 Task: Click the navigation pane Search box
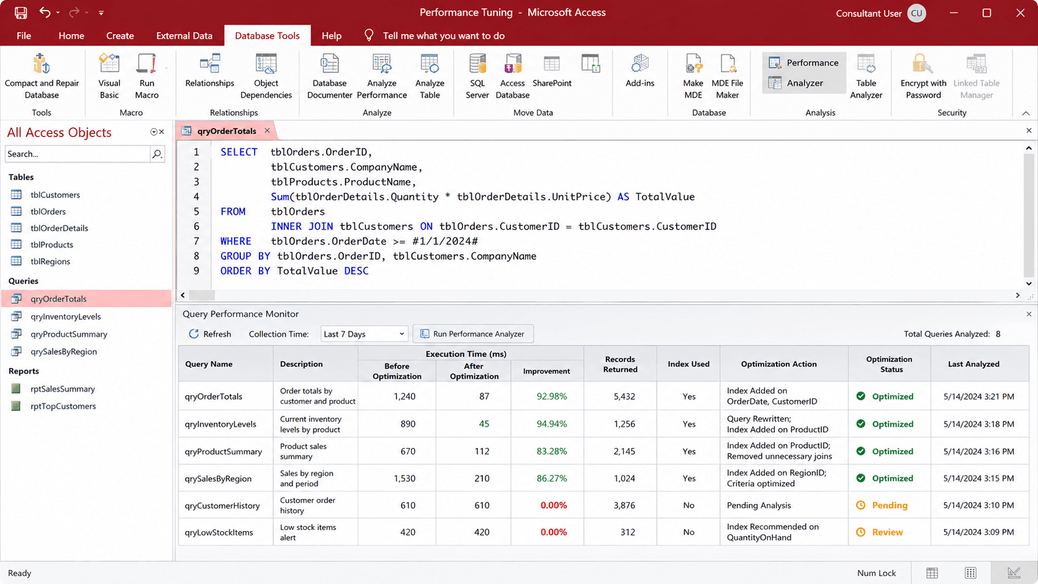(x=78, y=154)
